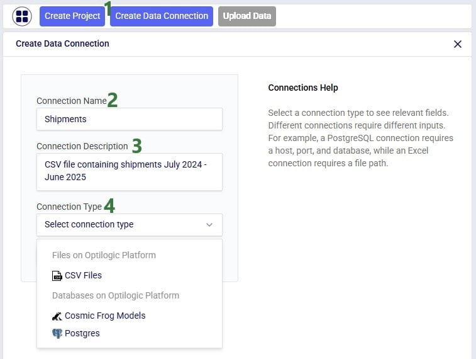Click the Create Data Connection panel title
The image size is (476, 359).
point(62,44)
